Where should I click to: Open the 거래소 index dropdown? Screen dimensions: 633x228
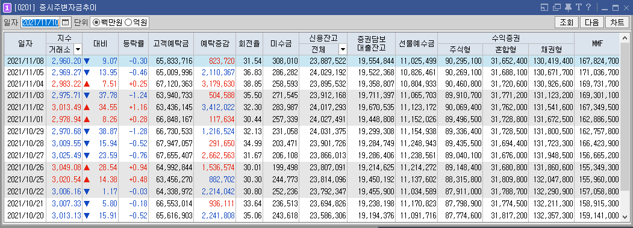pyautogui.click(x=78, y=50)
